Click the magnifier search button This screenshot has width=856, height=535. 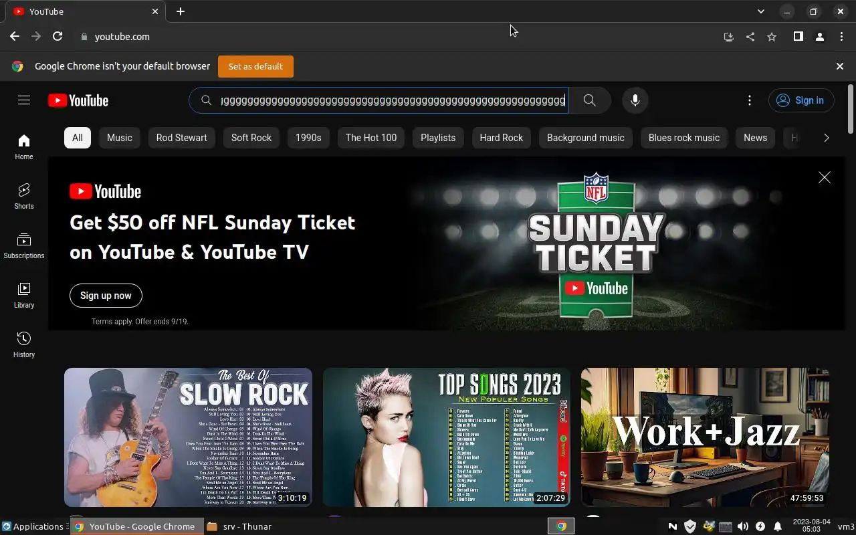(x=589, y=100)
